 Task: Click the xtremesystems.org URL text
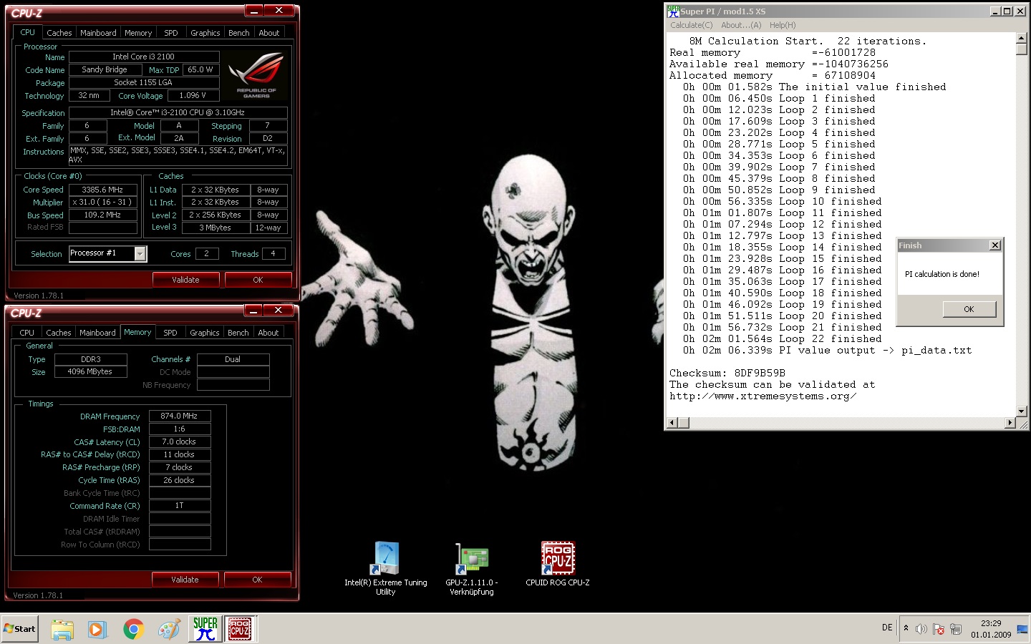tap(763, 396)
